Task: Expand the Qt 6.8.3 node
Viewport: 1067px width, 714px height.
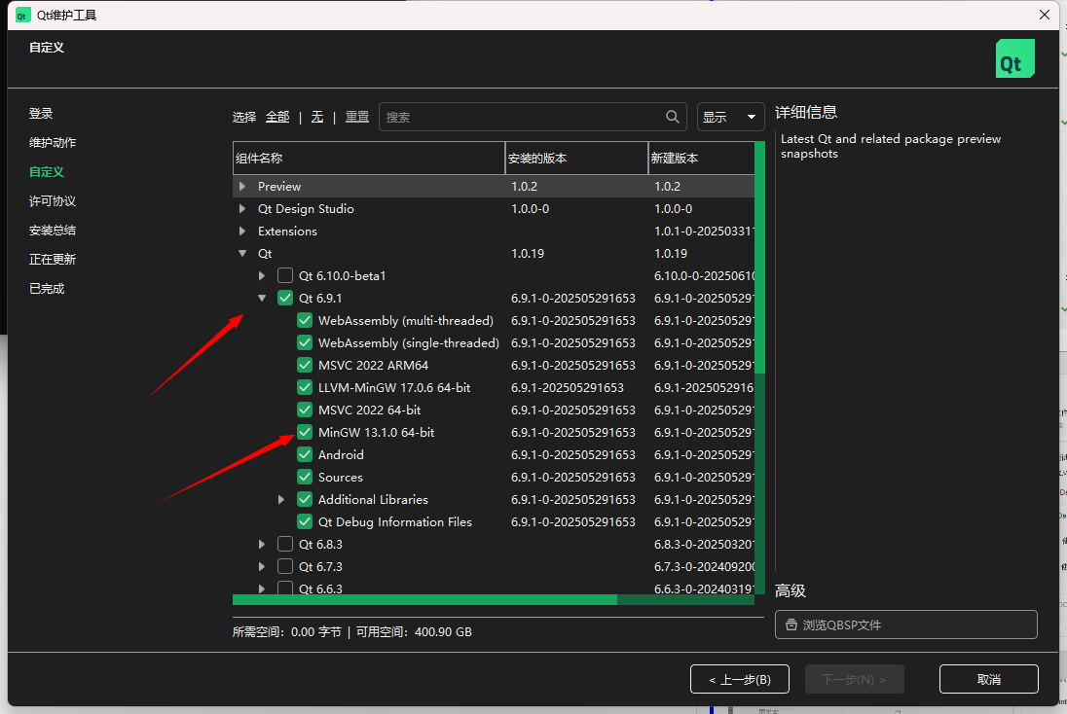Action: tap(262, 544)
